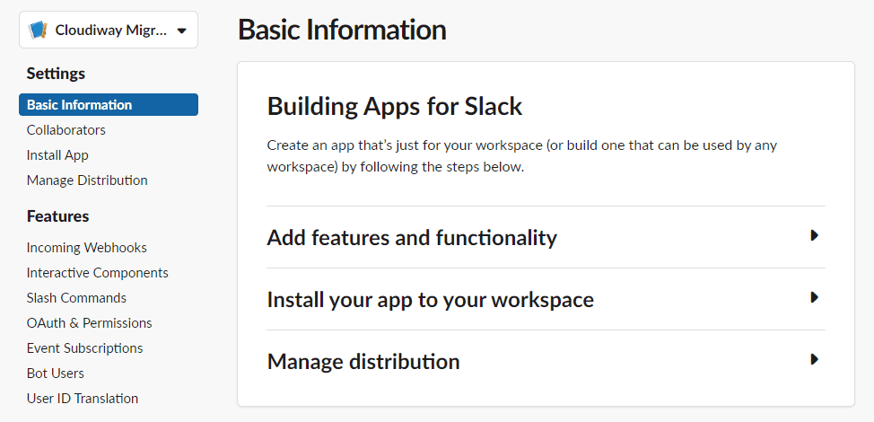The image size is (874, 422).
Task: Open the Cloudiway Migr... app dropdown arrow
Action: coord(182,31)
